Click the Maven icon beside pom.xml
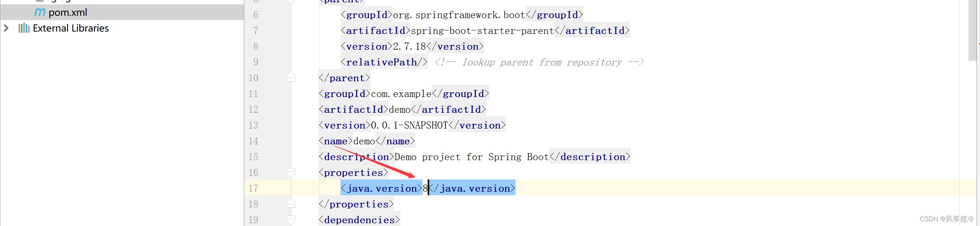The height and width of the screenshot is (226, 980). click(40, 12)
